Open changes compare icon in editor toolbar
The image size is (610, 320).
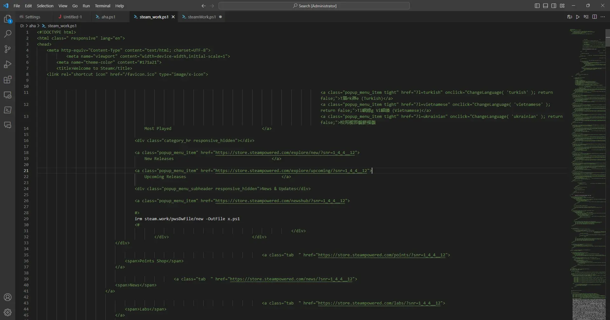coord(570,17)
